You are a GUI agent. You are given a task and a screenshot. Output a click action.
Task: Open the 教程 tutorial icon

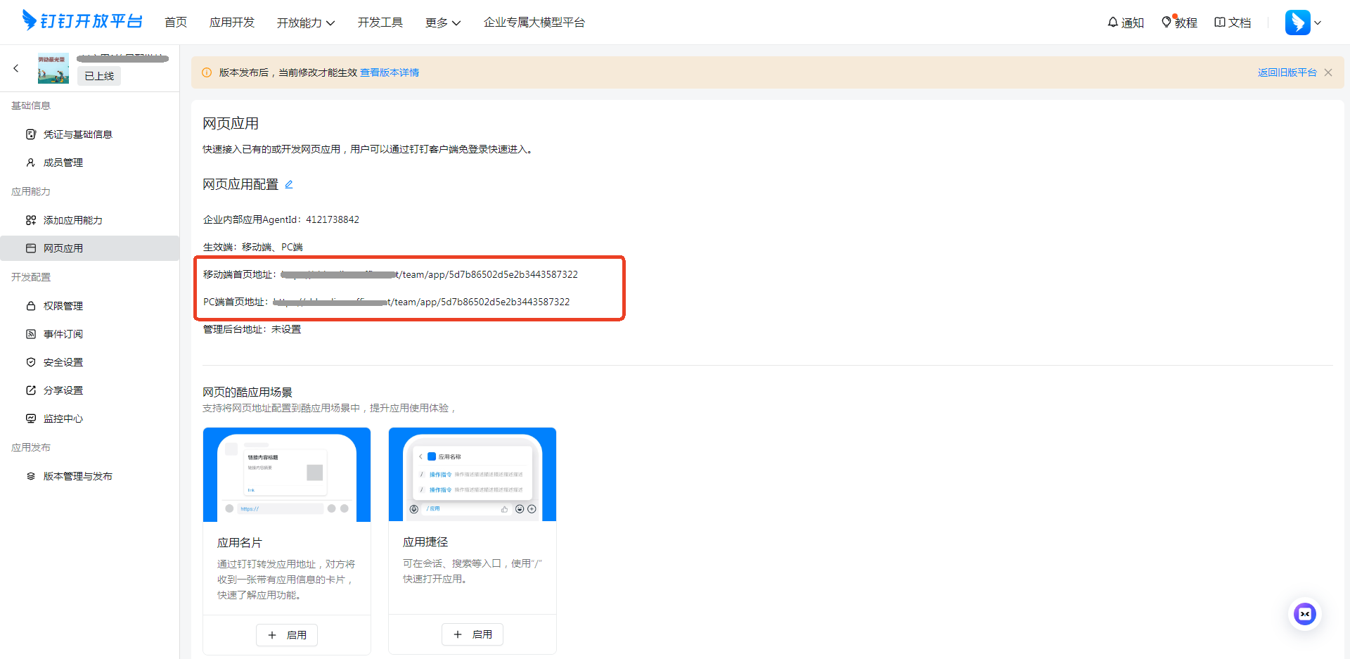[x=1166, y=23]
